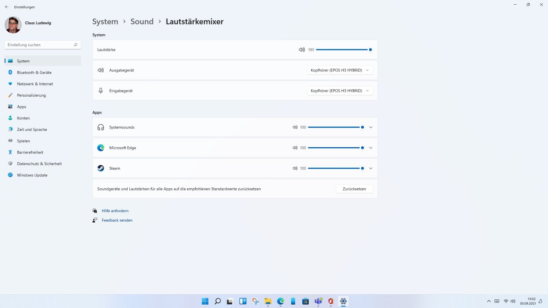Open Barrierefreiheit settings
548x308 pixels.
[43, 152]
